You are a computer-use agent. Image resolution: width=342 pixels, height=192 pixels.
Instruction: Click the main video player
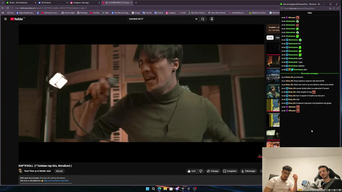pyautogui.click(x=141, y=93)
